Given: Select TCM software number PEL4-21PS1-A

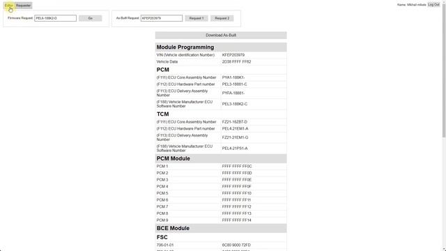Looking at the screenshot, I should click(235, 149).
